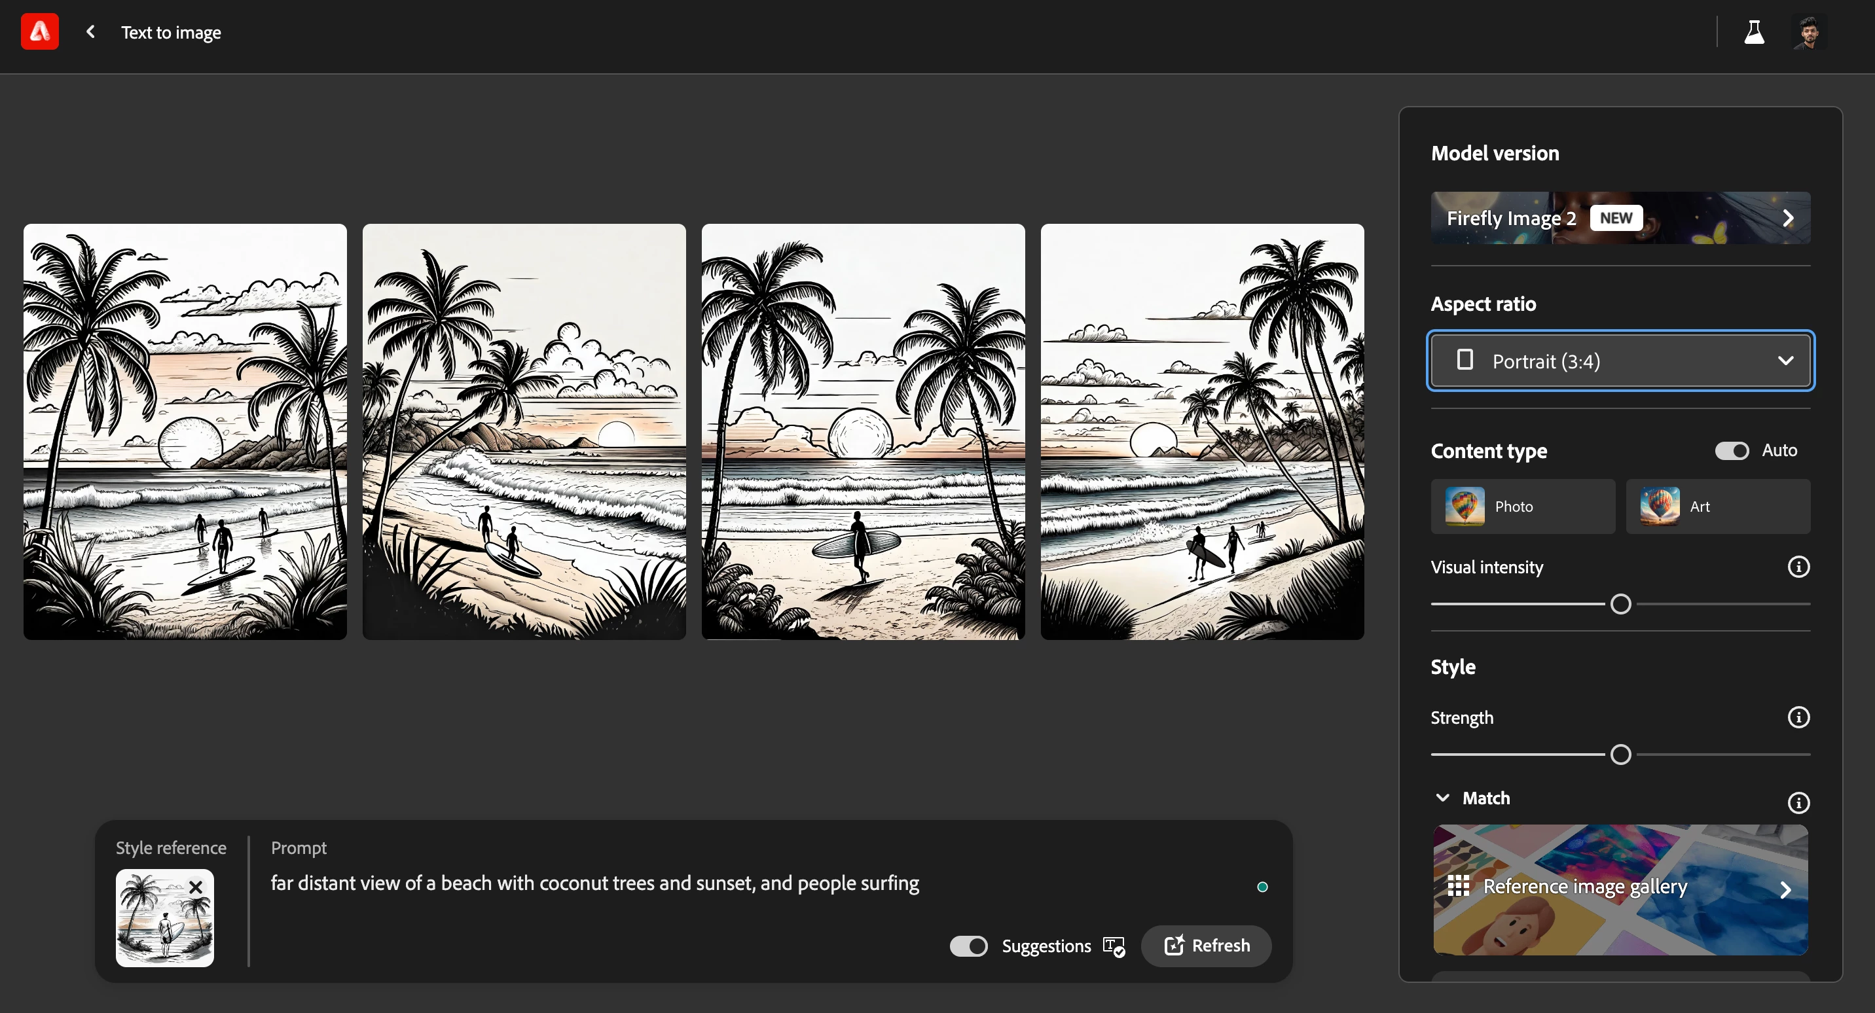
Task: Open the Portrait (3:4) aspect ratio dropdown
Action: (1620, 361)
